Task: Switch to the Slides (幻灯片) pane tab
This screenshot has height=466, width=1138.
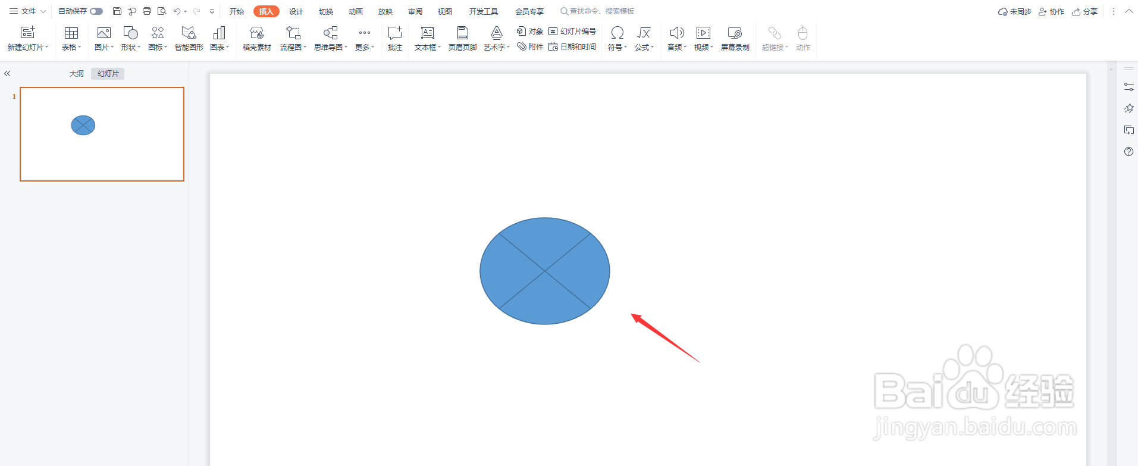Action: coord(108,74)
